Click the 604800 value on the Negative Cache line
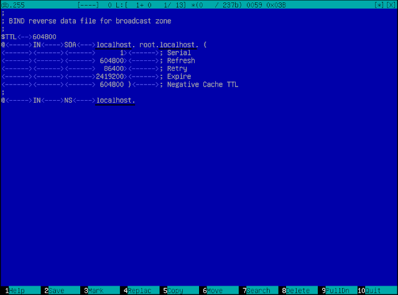Screen dimensions: 398x295 112,85
